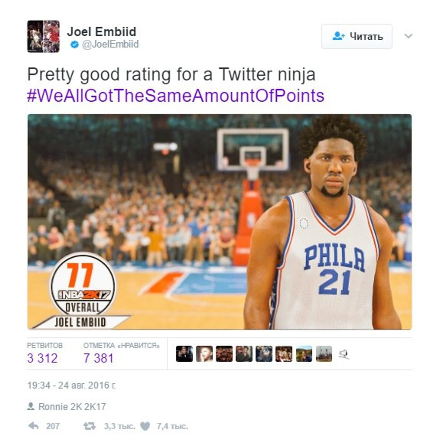Open the tweet timestamp 19:34 - 24 авг. 2016
Screen dimensions: 439x438
tap(71, 385)
